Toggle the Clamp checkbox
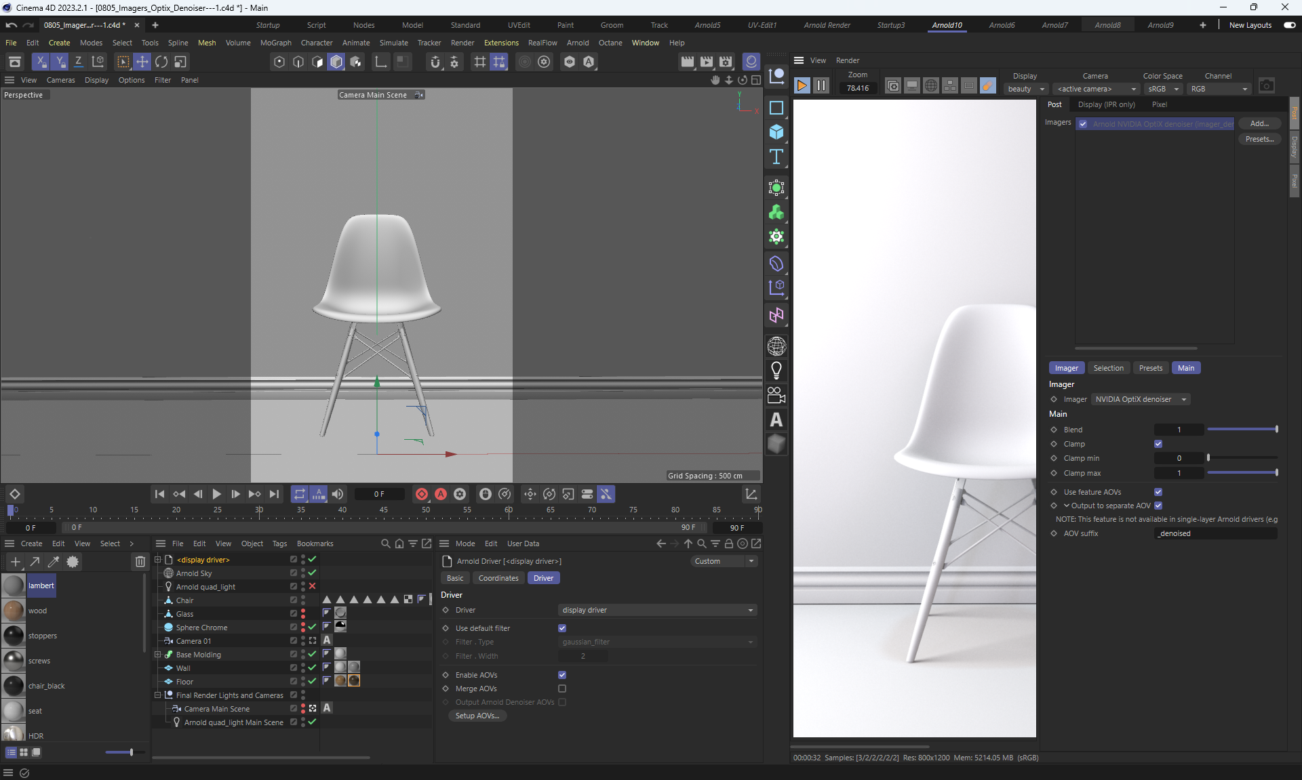 pyautogui.click(x=1158, y=444)
